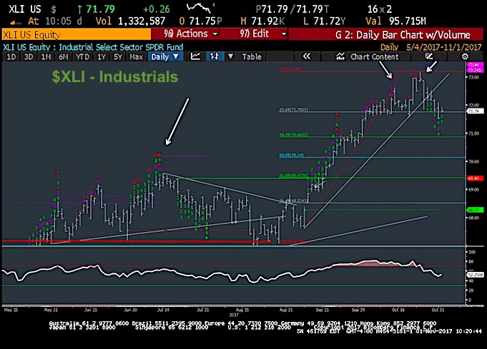Click the May 31 date axis label
Image resolution: width=487 pixels, height=349 pixels.
click(x=51, y=310)
